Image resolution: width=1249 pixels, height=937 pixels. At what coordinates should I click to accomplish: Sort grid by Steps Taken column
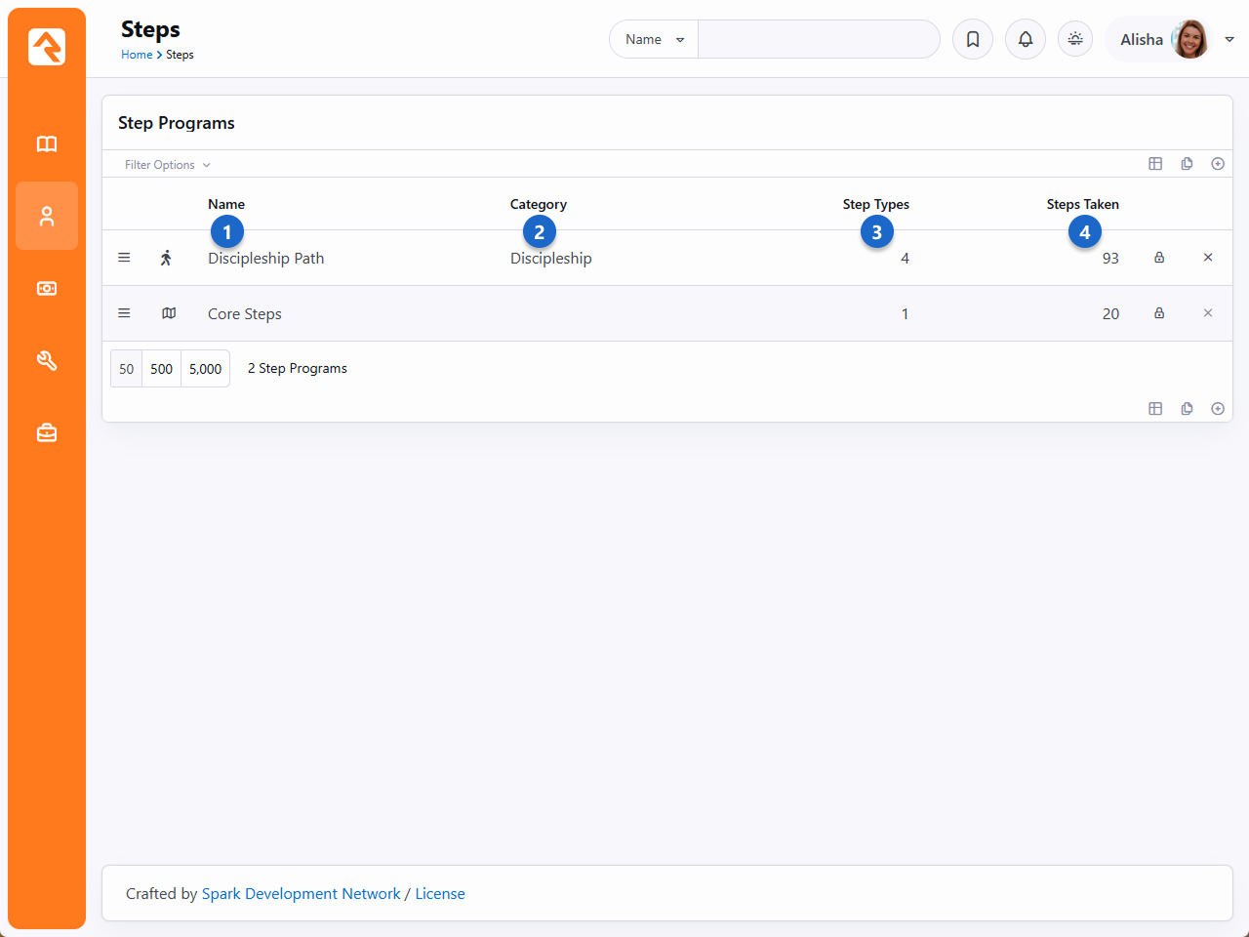pos(1082,204)
